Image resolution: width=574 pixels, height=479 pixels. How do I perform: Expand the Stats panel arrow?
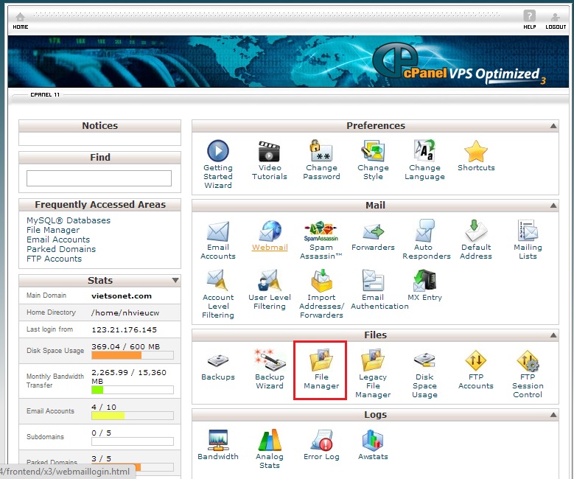[175, 281]
